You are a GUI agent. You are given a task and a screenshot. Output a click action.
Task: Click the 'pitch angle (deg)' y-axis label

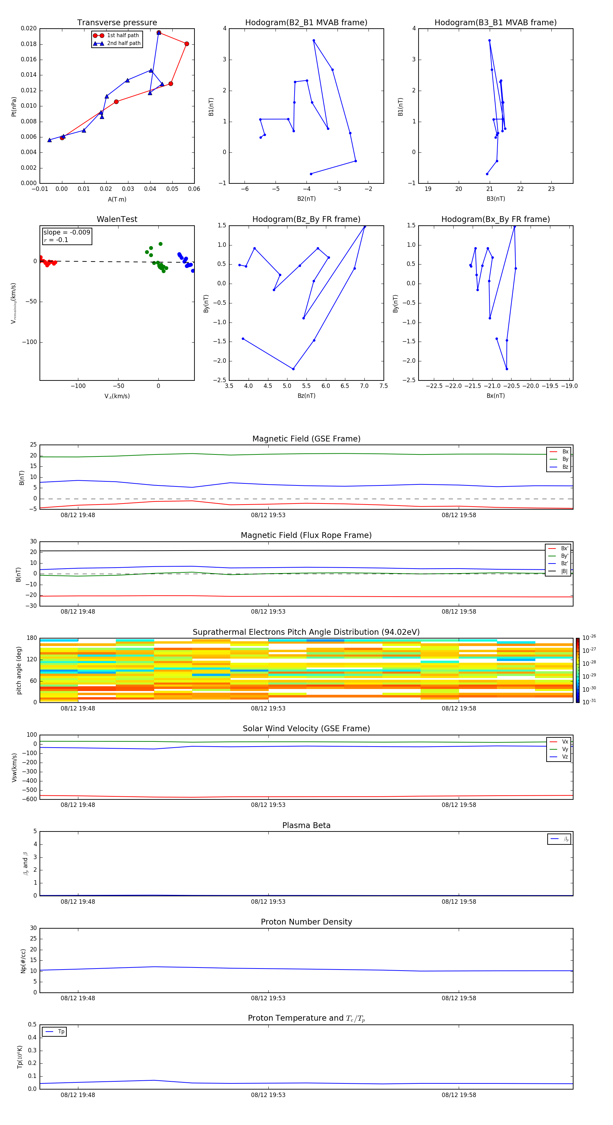[19, 670]
